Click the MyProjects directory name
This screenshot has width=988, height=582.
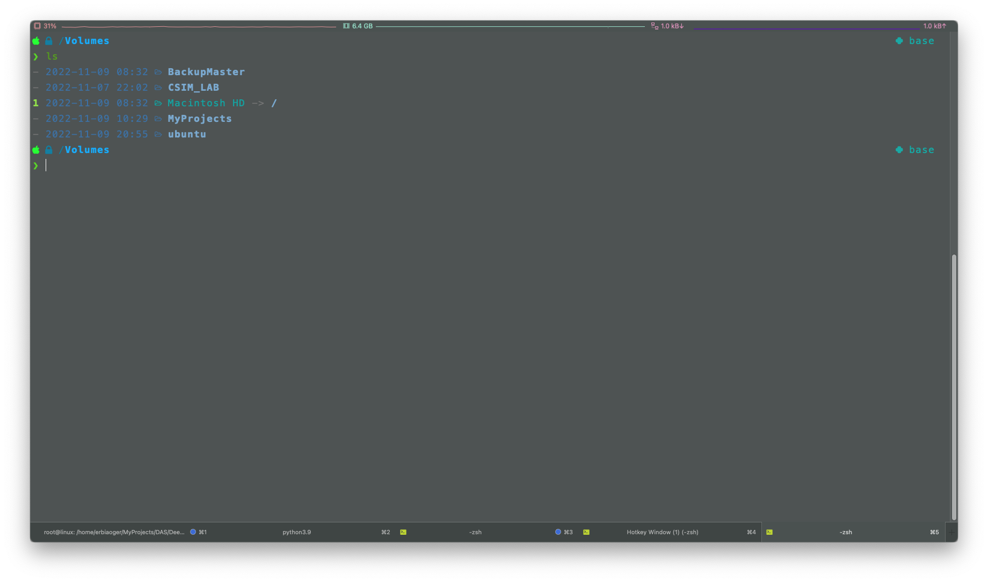(200, 119)
